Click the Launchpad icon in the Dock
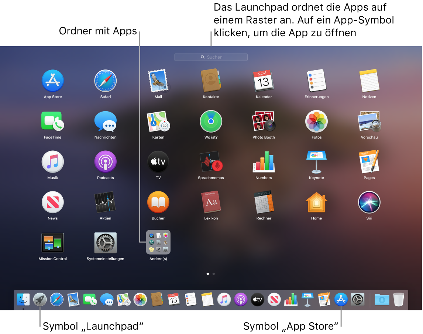 click(40, 300)
